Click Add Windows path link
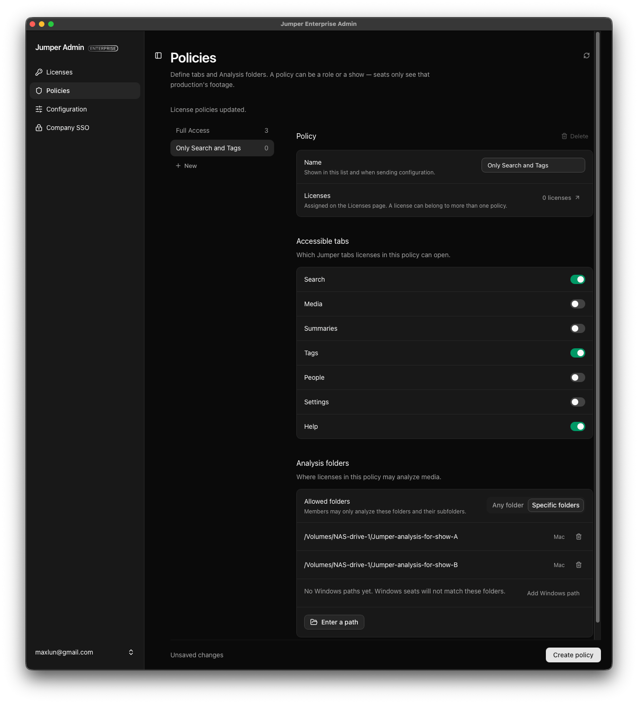 [x=553, y=593]
